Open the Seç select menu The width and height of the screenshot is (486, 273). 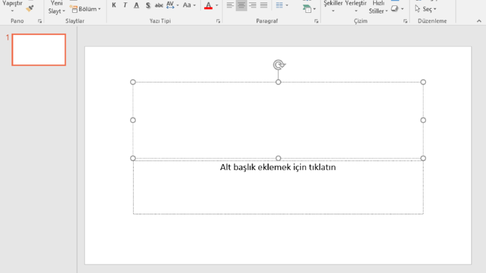pyautogui.click(x=425, y=9)
